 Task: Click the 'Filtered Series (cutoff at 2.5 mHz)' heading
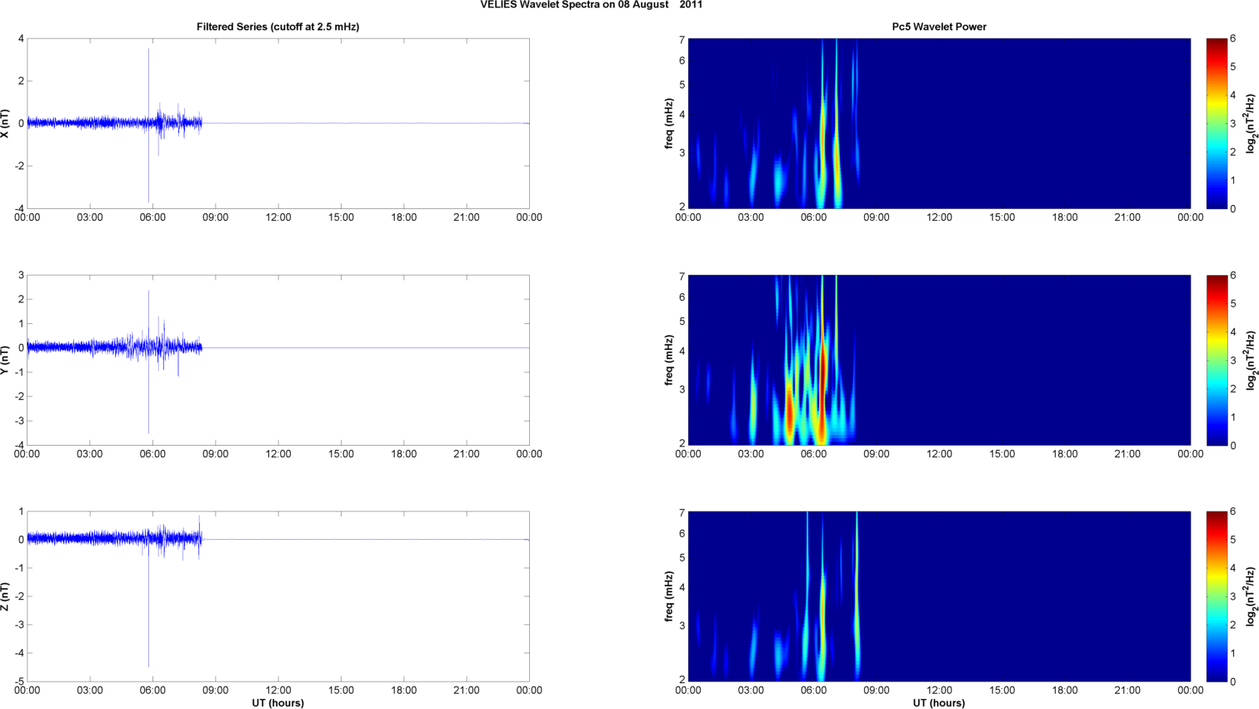[277, 27]
